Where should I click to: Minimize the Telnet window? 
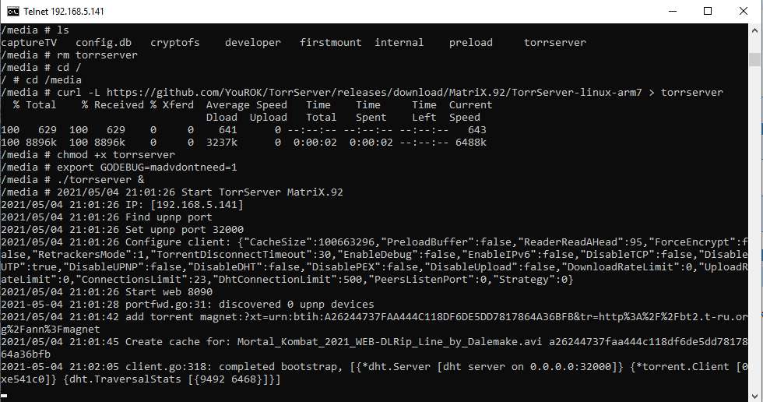[671, 11]
